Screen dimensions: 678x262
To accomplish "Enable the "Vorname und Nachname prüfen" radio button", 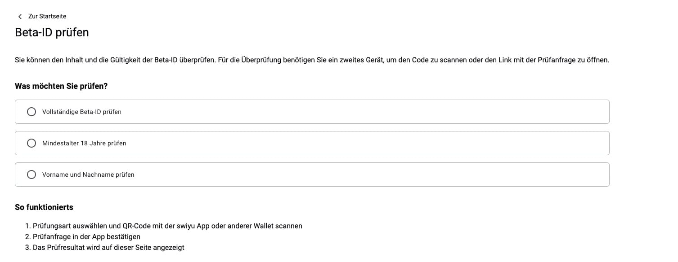I will click(x=31, y=175).
